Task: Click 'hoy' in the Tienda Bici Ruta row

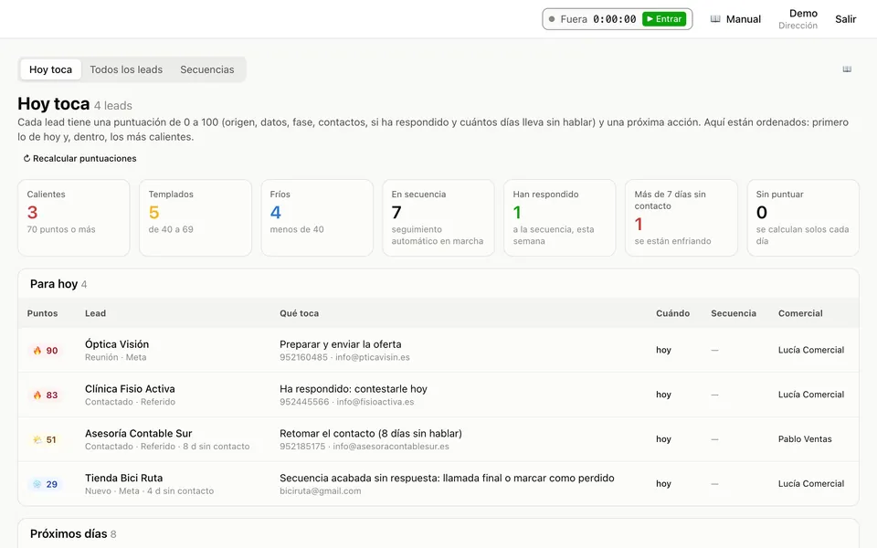Action: pos(663,484)
